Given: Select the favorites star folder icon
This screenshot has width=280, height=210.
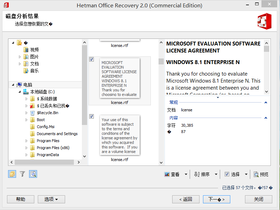Looking at the screenshot, I should pos(19,43).
